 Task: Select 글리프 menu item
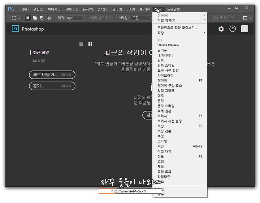[179, 50]
